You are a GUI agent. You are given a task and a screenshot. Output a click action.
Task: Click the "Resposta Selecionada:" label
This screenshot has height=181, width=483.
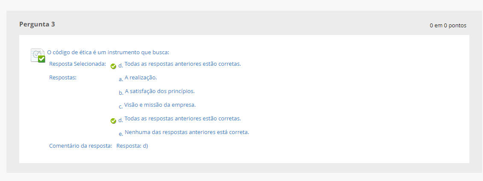tap(77, 64)
